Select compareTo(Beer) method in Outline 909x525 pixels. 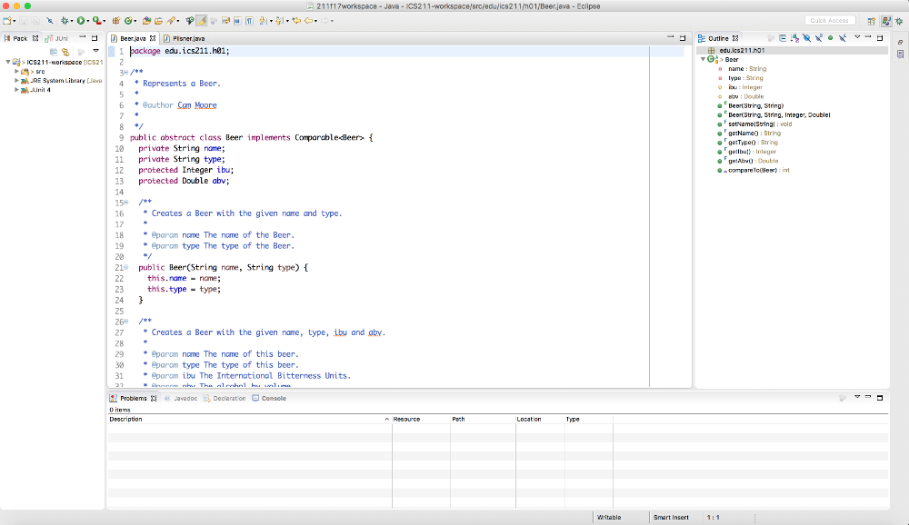tap(752, 170)
